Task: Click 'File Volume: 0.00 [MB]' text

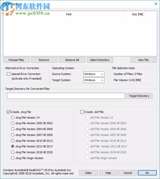Action: (127, 80)
